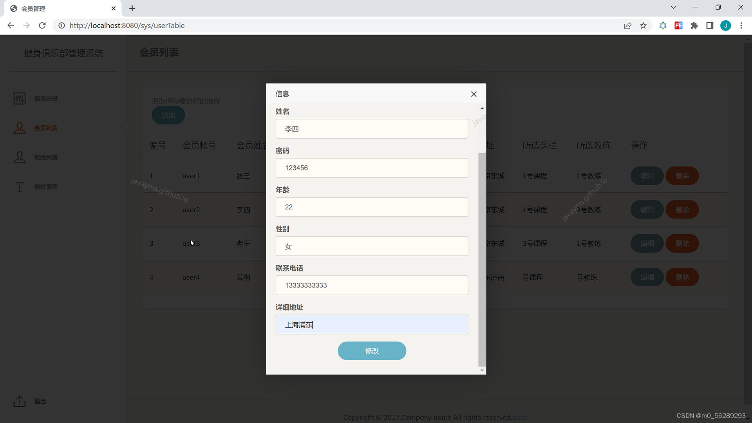
Task: Click the 联系电话 field with 13333333333
Action: click(x=372, y=285)
